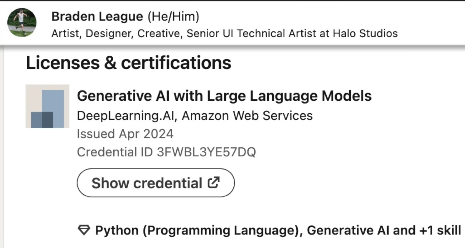
Task: Click the Amazon Web Services issuer text
Action: click(x=247, y=115)
